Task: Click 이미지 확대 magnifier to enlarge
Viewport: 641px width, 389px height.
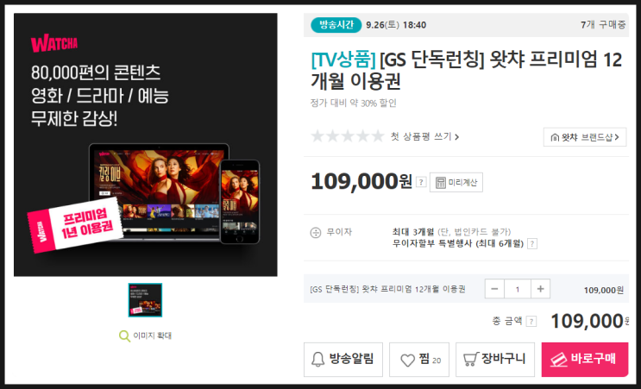Action: (145, 336)
